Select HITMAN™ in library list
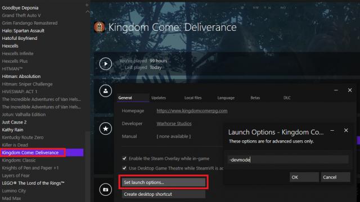Image resolution: width=360 pixels, height=202 pixels. tap(12, 68)
